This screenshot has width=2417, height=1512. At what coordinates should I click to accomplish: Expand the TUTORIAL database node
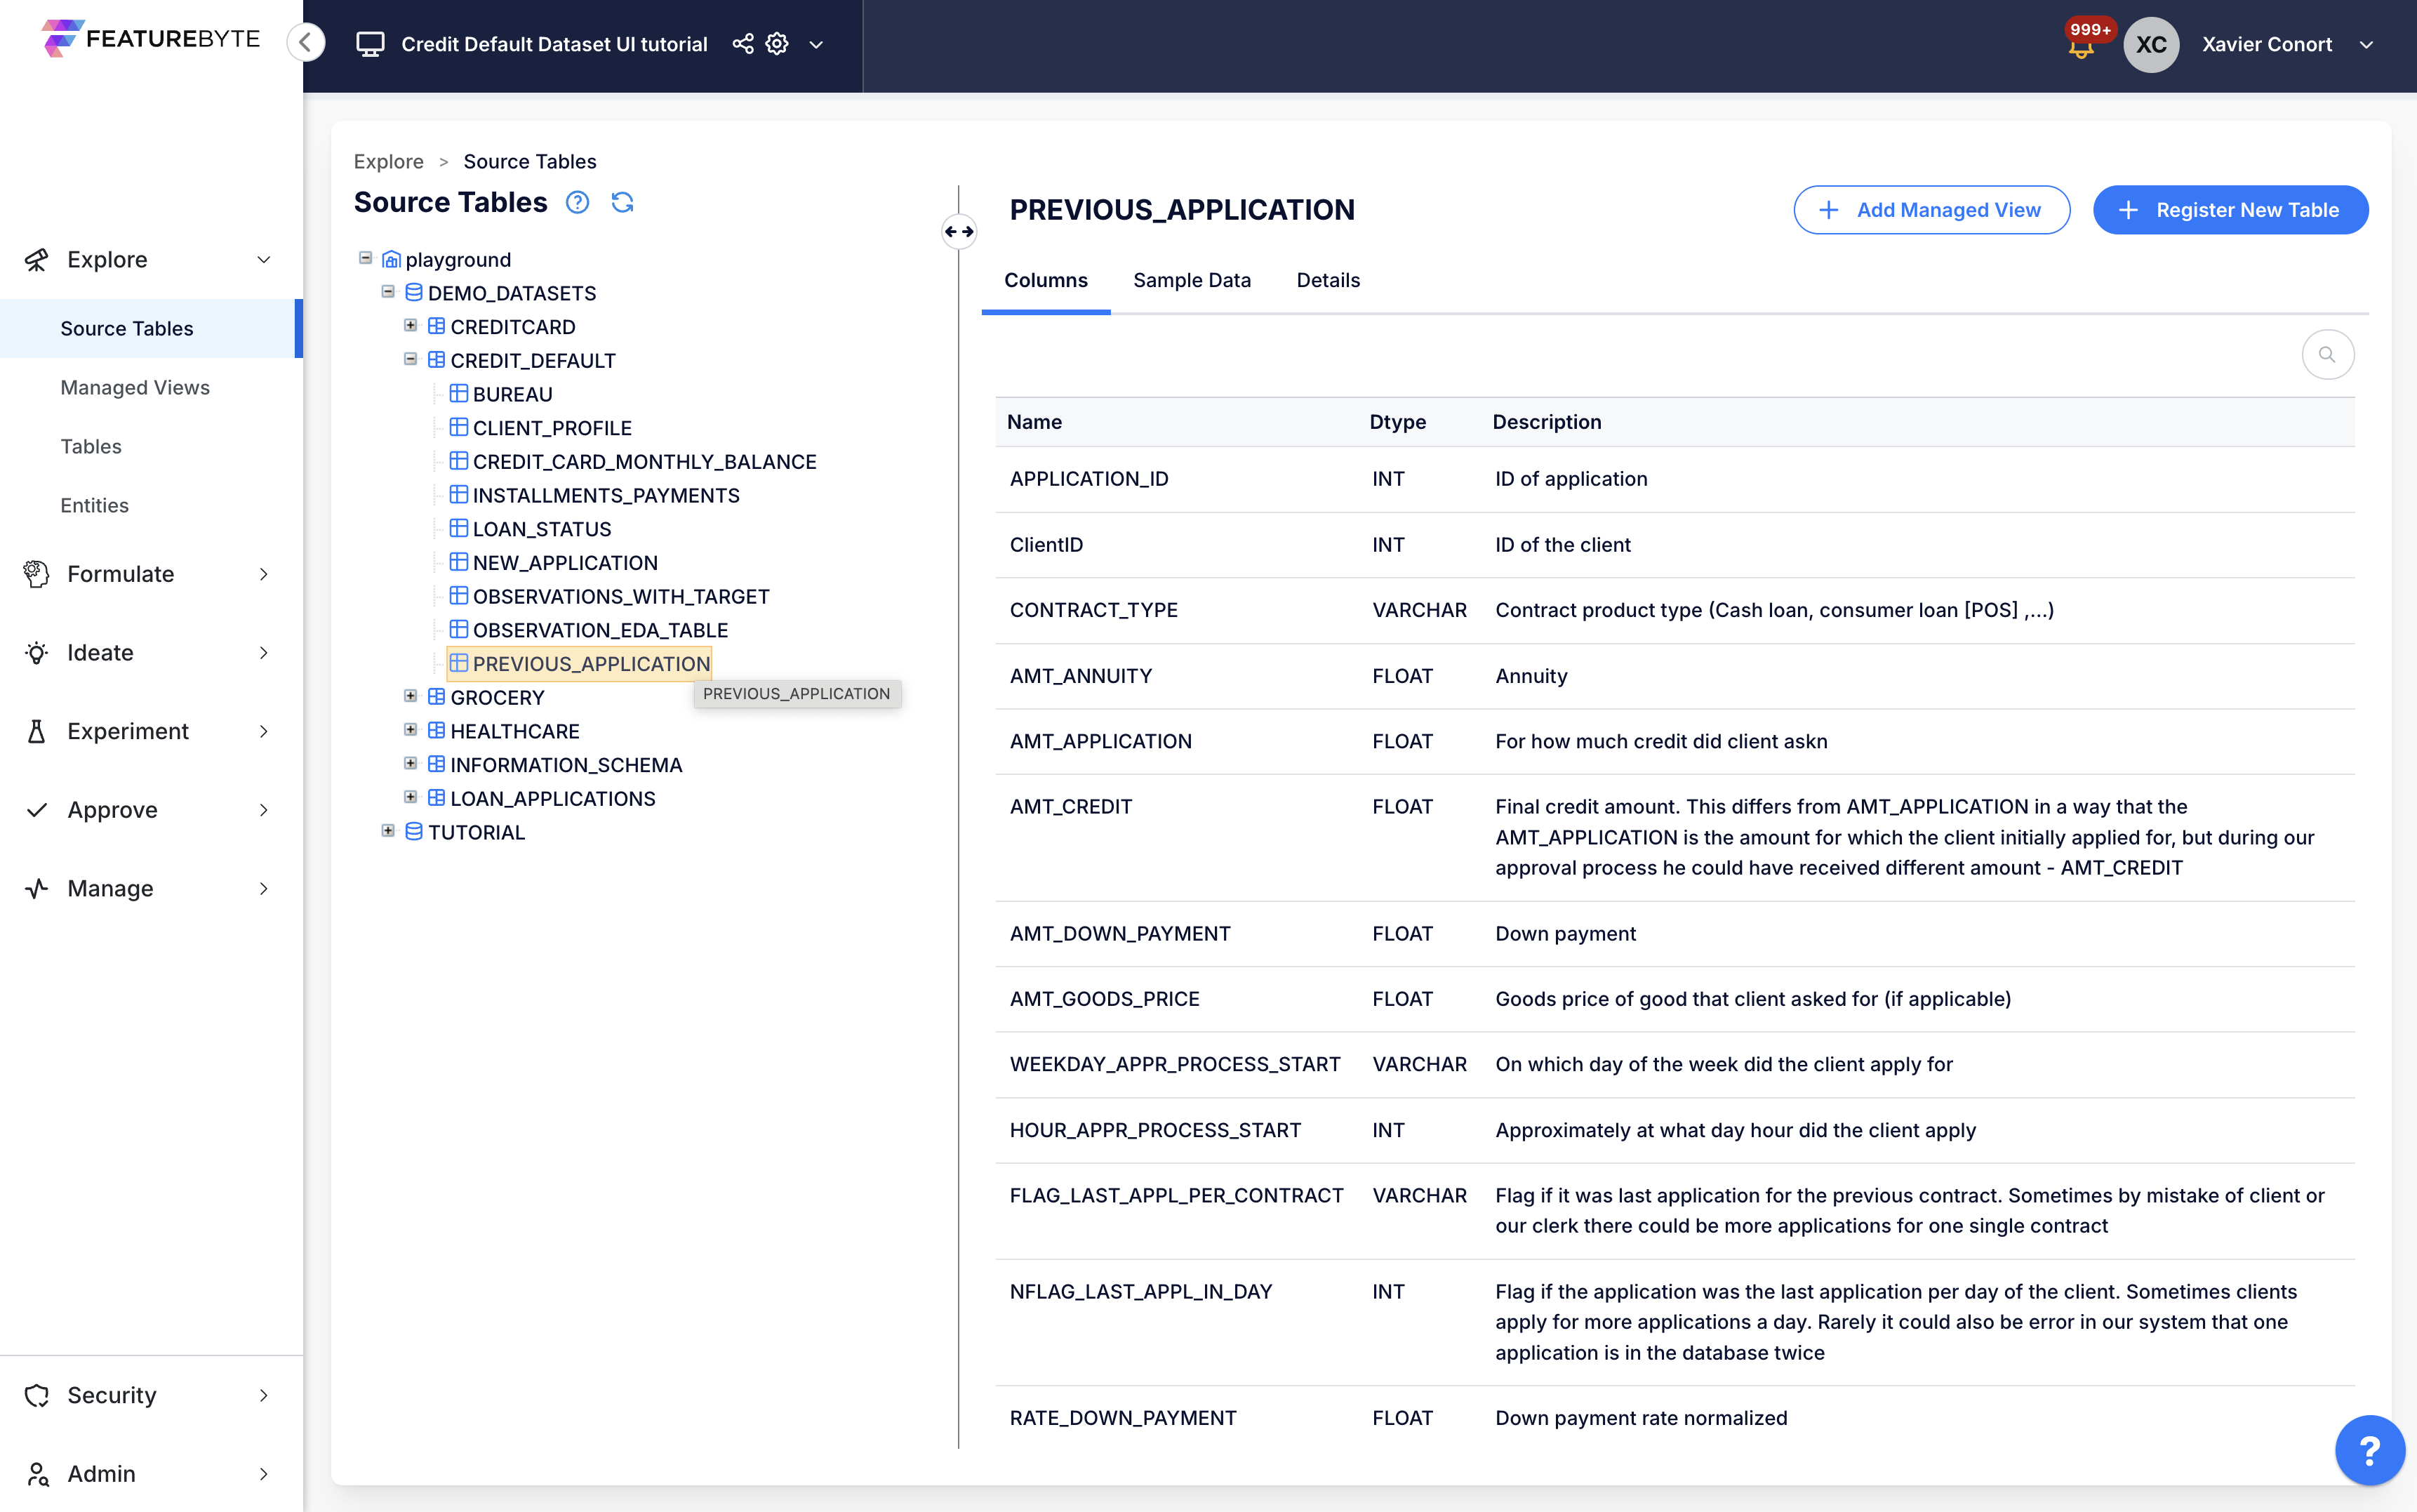click(388, 831)
